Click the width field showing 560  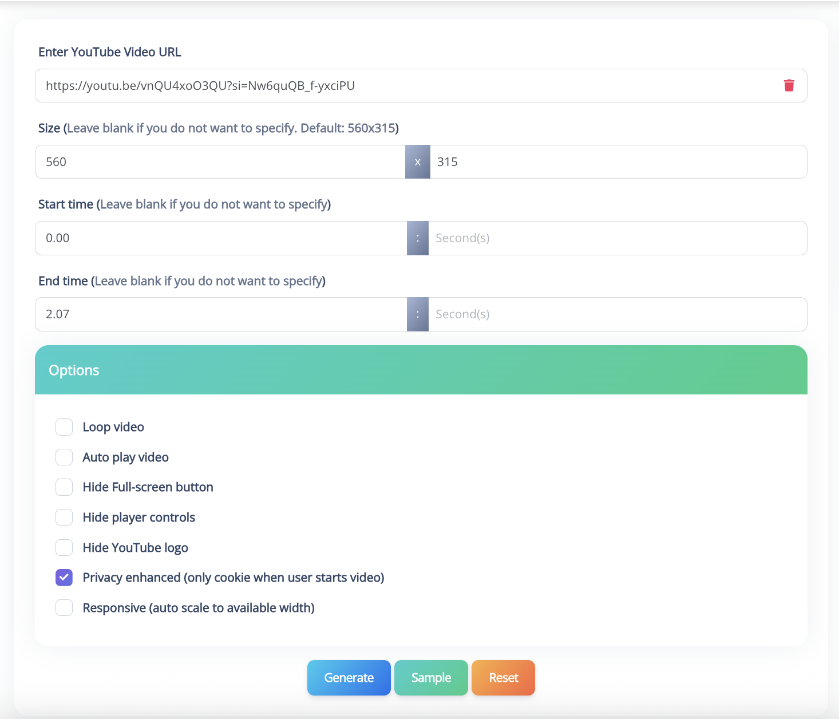click(x=220, y=162)
